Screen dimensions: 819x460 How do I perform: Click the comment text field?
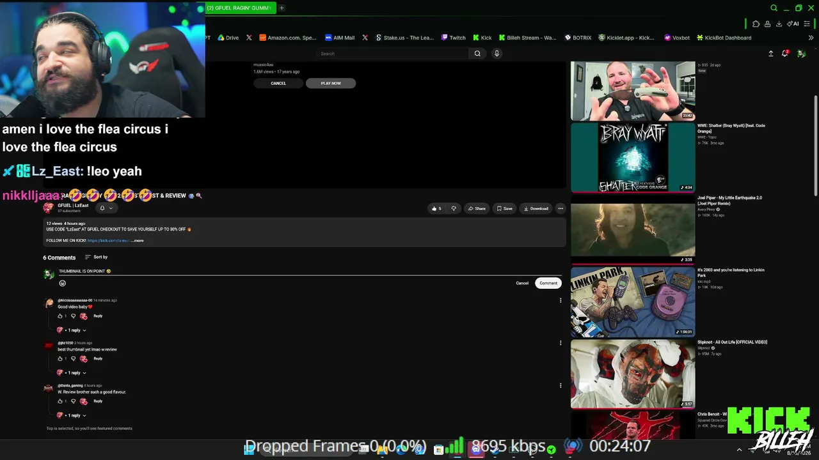coord(309,271)
